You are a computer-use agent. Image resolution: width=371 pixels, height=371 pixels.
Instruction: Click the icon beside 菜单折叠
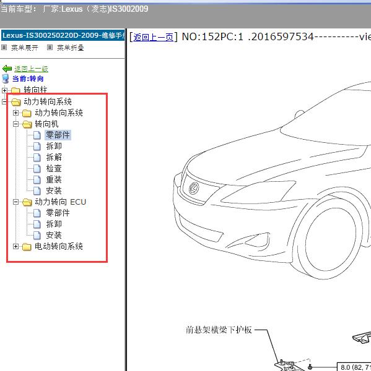(50, 48)
